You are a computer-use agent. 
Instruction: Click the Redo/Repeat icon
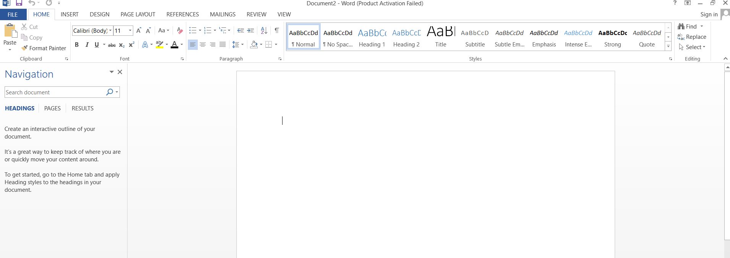click(49, 3)
